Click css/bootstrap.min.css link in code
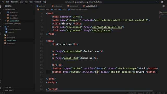Viewport: 167px width, 94px height. pyautogui.click(x=107, y=27)
